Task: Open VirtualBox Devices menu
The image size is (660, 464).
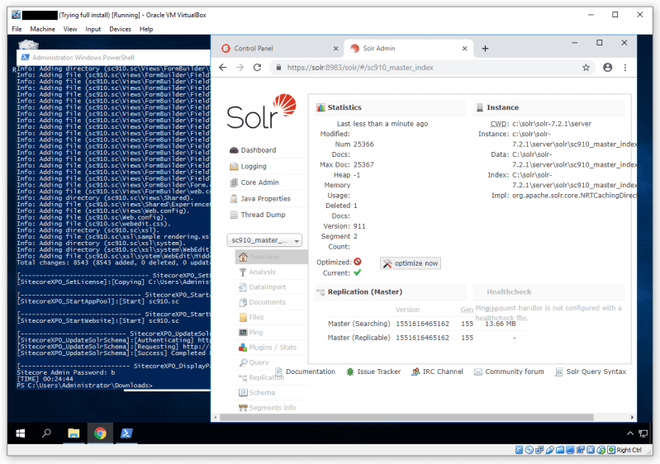Action: pyautogui.click(x=120, y=29)
